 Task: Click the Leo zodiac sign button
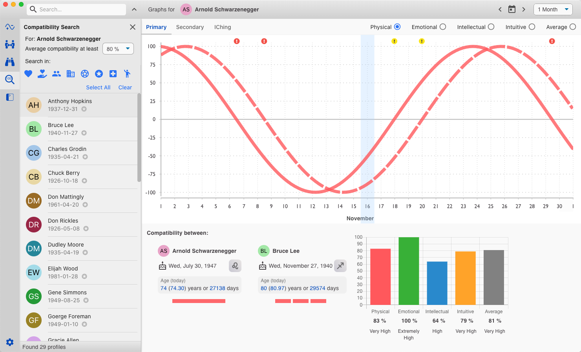[x=235, y=266]
